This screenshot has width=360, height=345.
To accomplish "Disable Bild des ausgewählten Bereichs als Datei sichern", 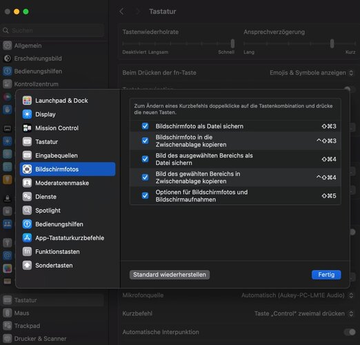I will [x=145, y=159].
